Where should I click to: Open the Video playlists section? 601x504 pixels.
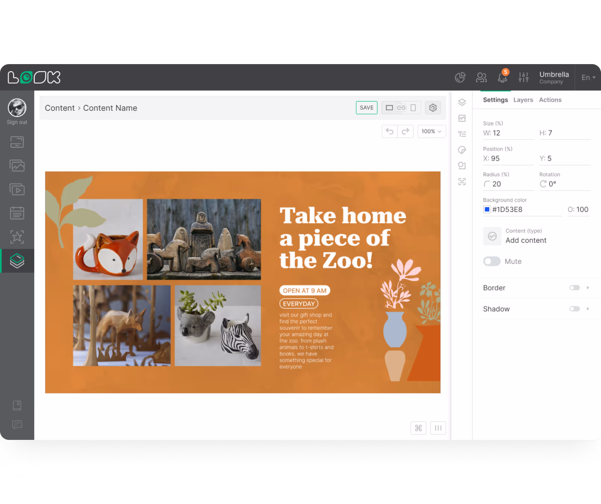pos(17,189)
